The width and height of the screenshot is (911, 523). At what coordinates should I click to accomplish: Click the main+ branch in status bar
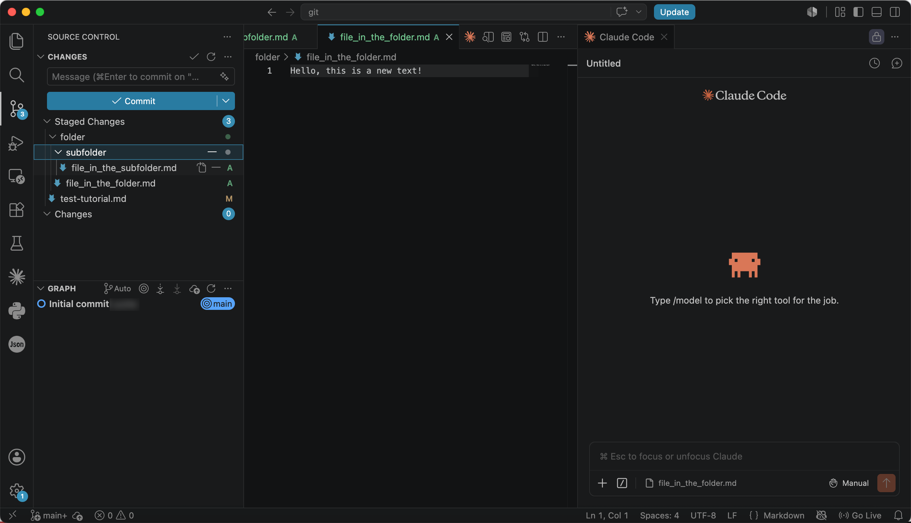49,515
